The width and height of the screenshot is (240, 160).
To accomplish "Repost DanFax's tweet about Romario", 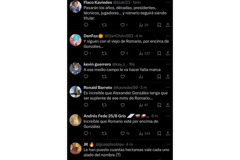I will pos(104,53).
